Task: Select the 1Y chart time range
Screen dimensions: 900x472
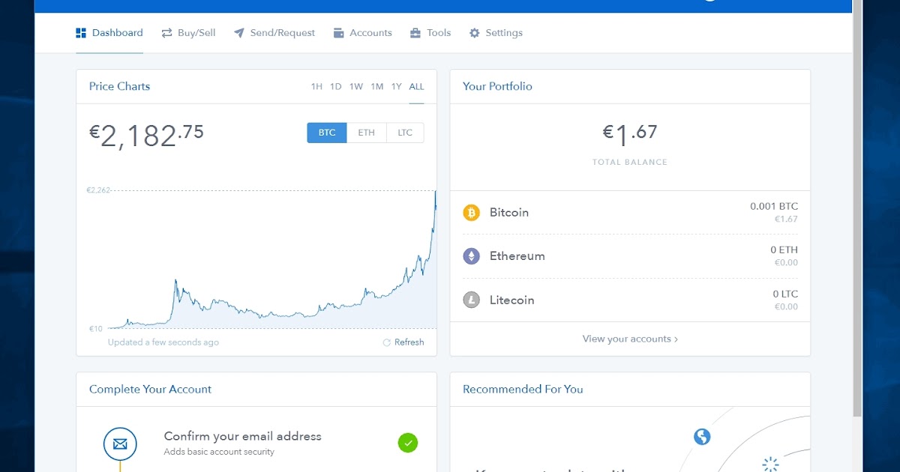Action: pyautogui.click(x=396, y=87)
